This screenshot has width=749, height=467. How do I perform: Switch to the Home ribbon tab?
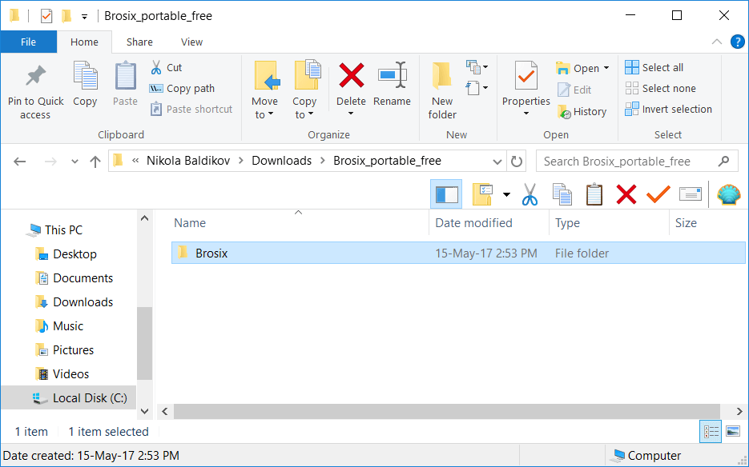coord(85,42)
